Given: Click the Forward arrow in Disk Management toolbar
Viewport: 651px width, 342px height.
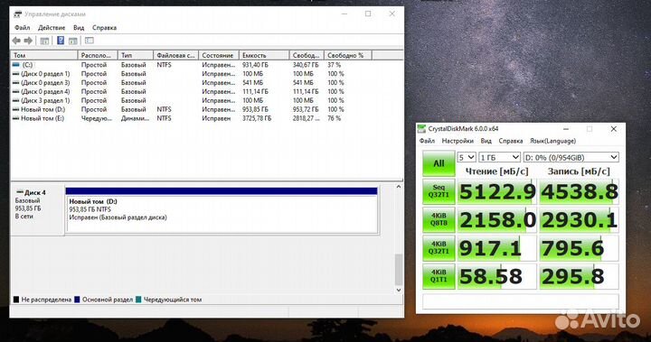Looking at the screenshot, I should (28, 41).
